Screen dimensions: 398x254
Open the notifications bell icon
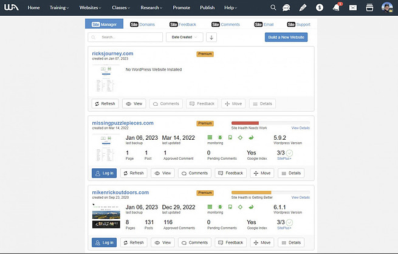point(336,8)
